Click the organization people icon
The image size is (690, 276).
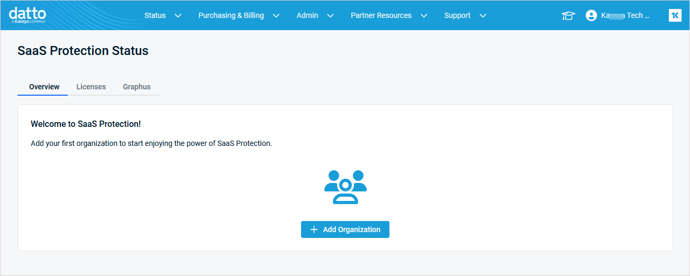coord(345,187)
